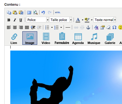Click the Lien link button
The width and height of the screenshot is (122, 104).
[14, 38]
